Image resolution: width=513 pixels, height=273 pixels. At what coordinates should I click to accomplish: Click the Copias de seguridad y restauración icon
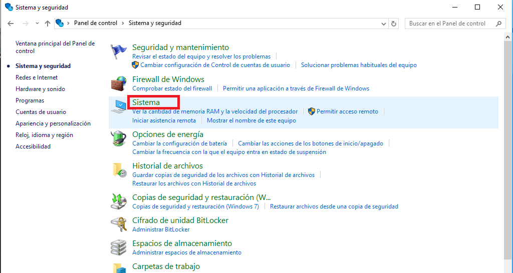click(118, 201)
